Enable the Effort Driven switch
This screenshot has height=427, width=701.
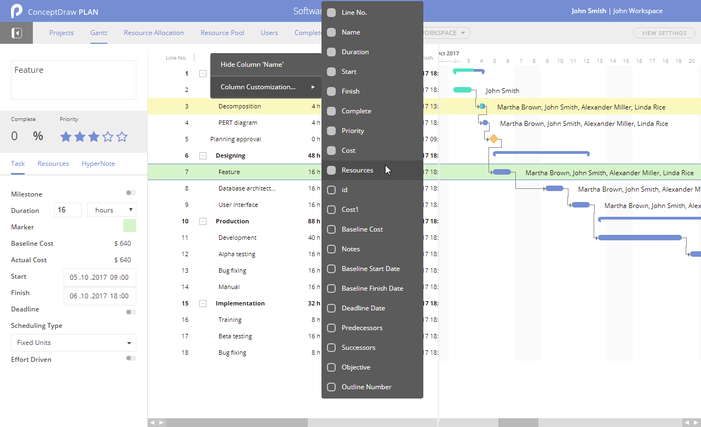click(x=131, y=358)
